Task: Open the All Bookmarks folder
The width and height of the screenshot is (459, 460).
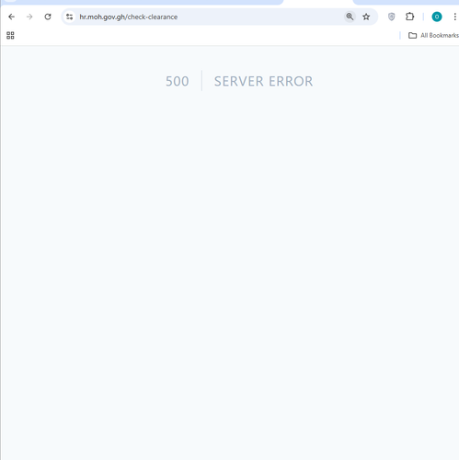Action: (x=433, y=36)
